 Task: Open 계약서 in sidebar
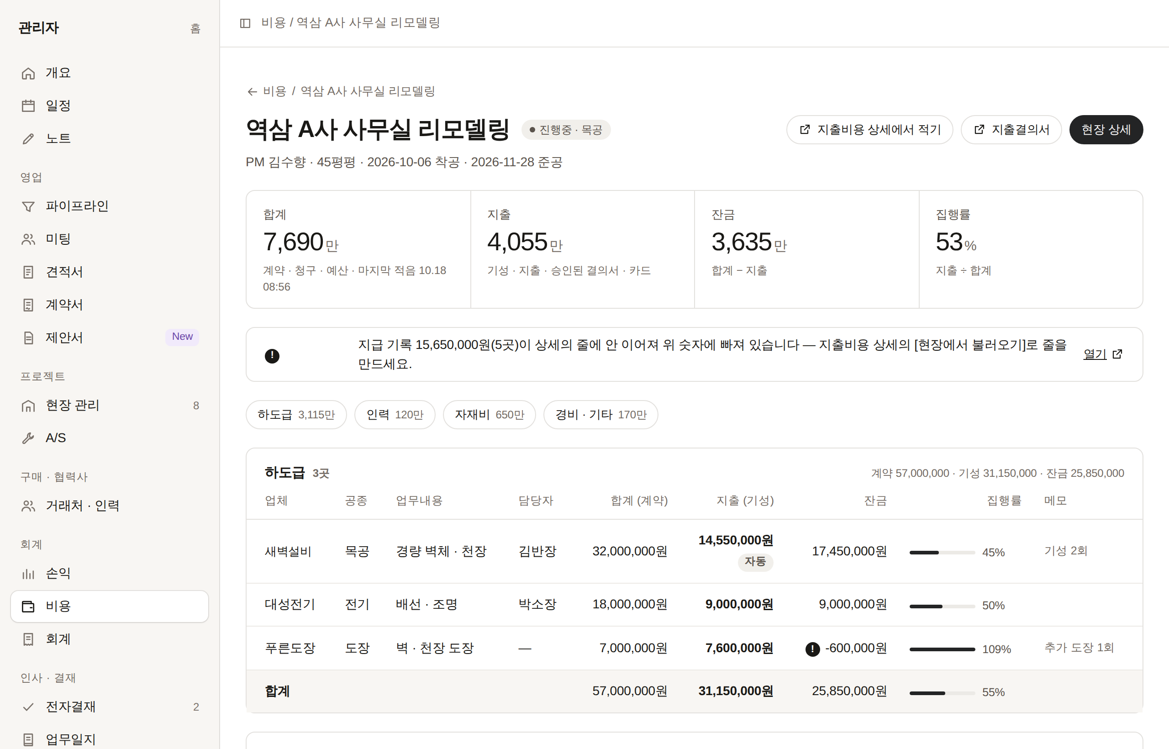point(110,305)
